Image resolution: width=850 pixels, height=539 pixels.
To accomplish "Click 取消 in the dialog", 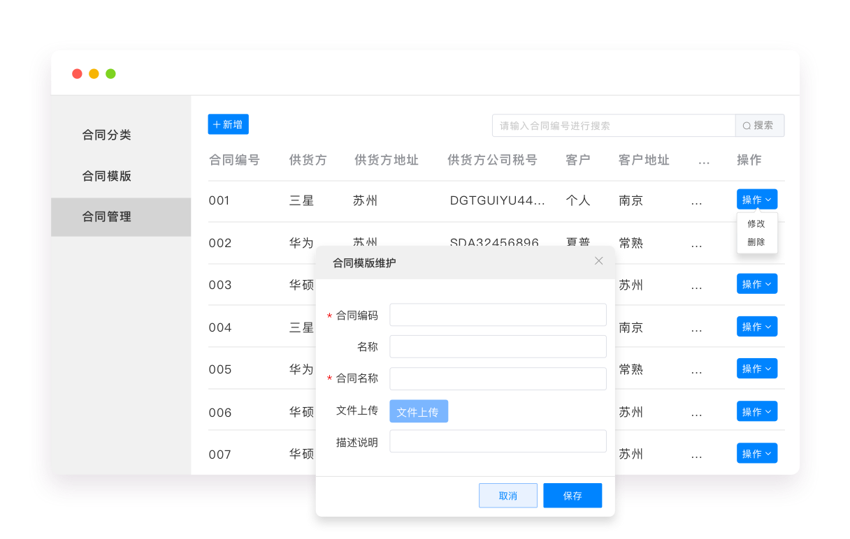I will tap(508, 495).
